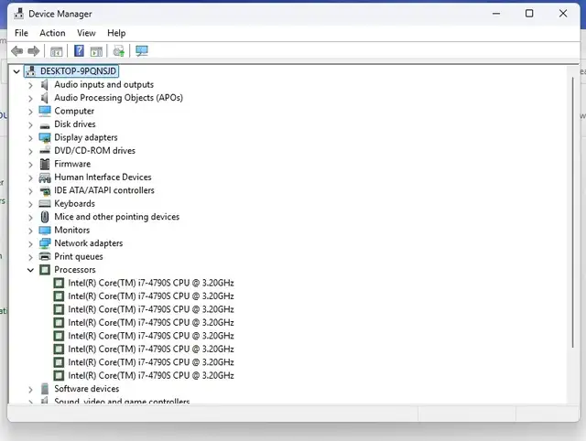Expand Audio Processing Objects (APOs) category
Viewport: 586px width, 441px height.
(x=30, y=99)
